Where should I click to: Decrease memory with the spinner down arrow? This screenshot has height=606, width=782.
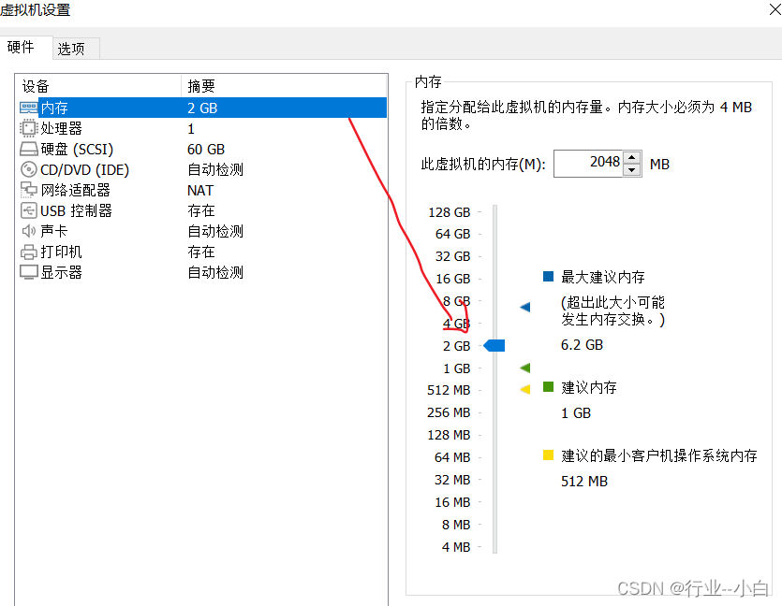coord(631,170)
